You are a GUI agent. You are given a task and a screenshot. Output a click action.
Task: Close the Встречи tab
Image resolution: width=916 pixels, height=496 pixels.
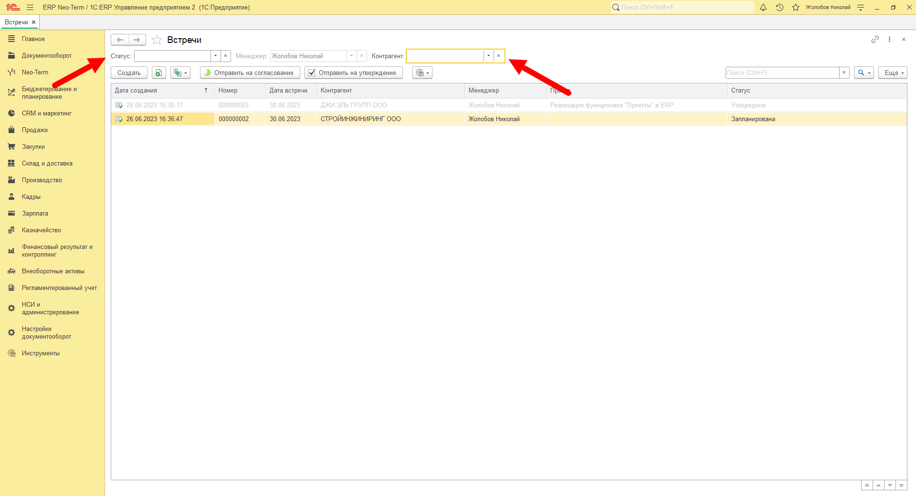(x=33, y=22)
